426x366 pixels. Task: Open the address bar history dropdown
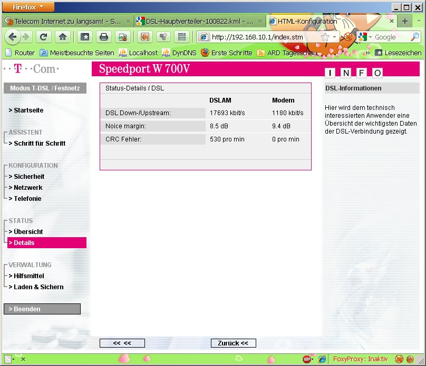click(335, 37)
